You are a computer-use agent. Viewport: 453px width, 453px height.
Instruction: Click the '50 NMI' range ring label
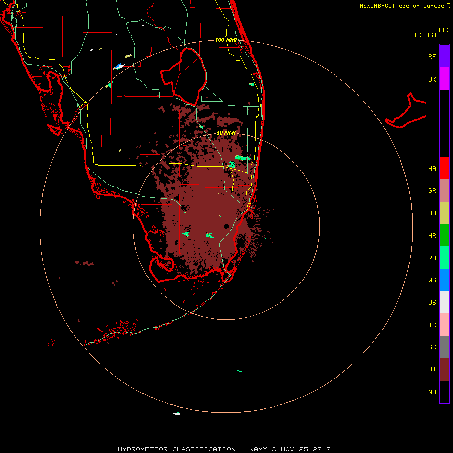click(226, 133)
